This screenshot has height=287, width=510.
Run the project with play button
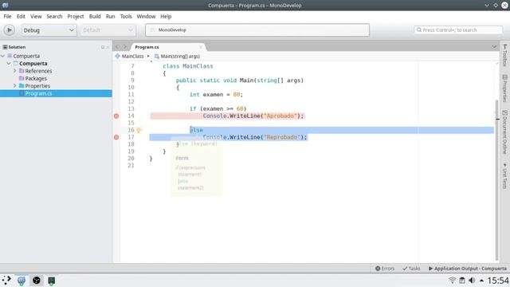point(9,30)
